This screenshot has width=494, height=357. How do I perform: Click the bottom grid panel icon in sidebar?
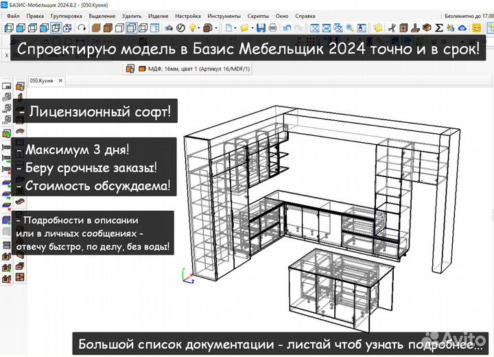tap(20, 277)
